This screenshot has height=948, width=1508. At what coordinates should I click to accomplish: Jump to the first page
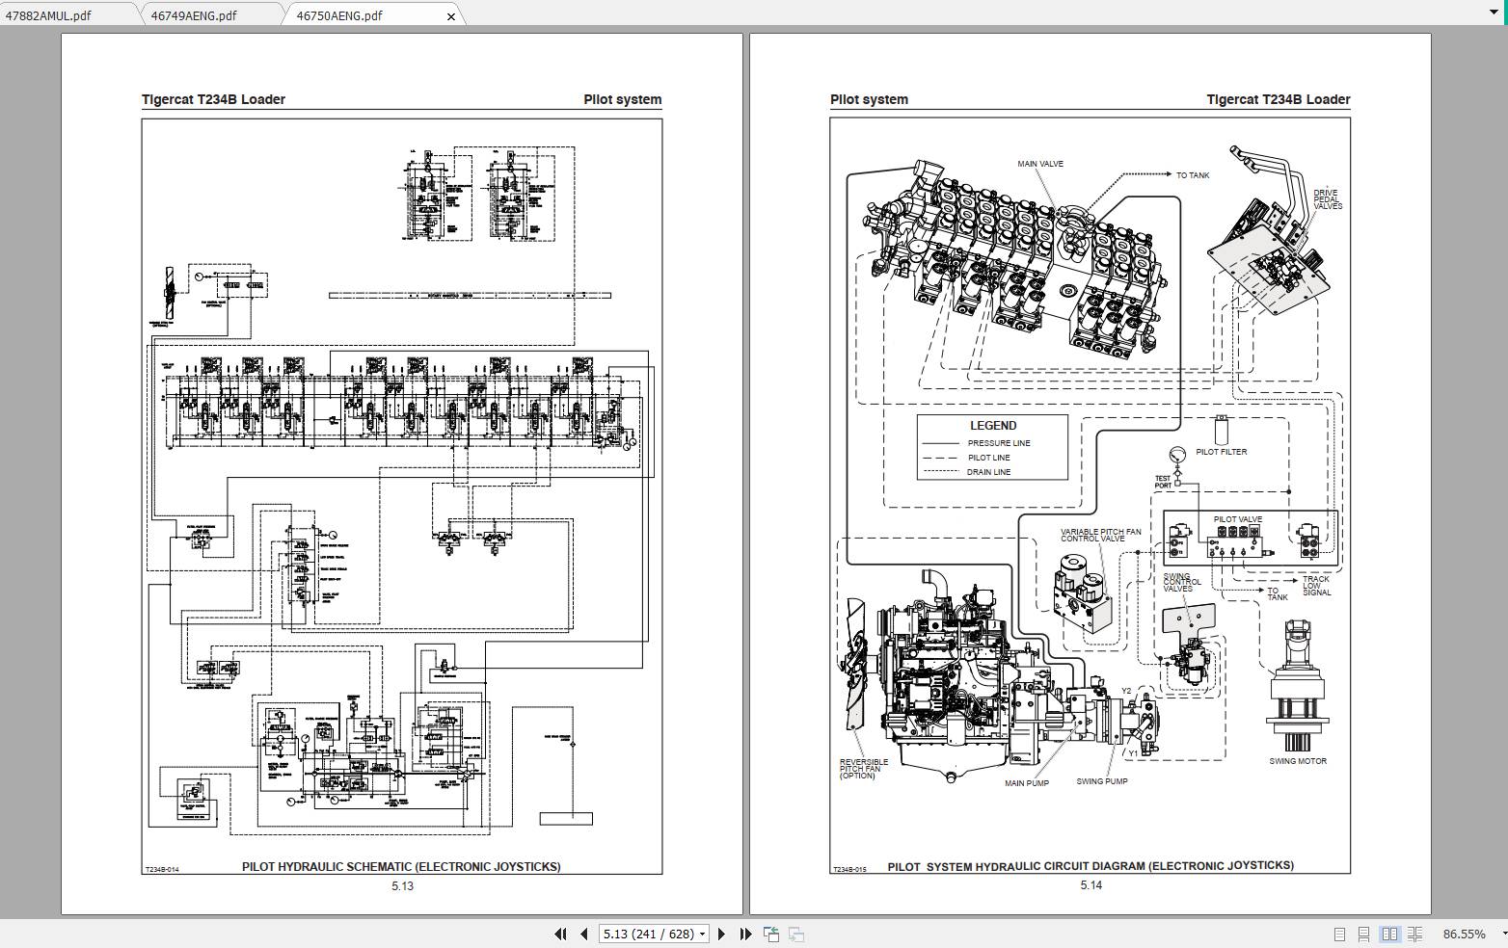(x=560, y=934)
